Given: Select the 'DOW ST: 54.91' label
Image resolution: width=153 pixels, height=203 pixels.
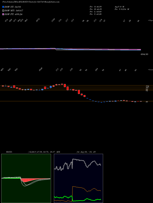Looking at the screenshot, I should coord(13,7).
